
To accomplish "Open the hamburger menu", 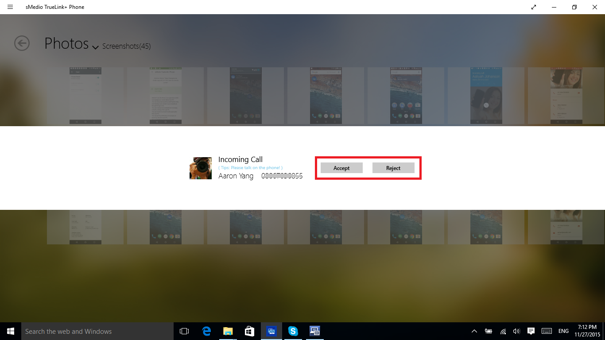I will [10, 7].
